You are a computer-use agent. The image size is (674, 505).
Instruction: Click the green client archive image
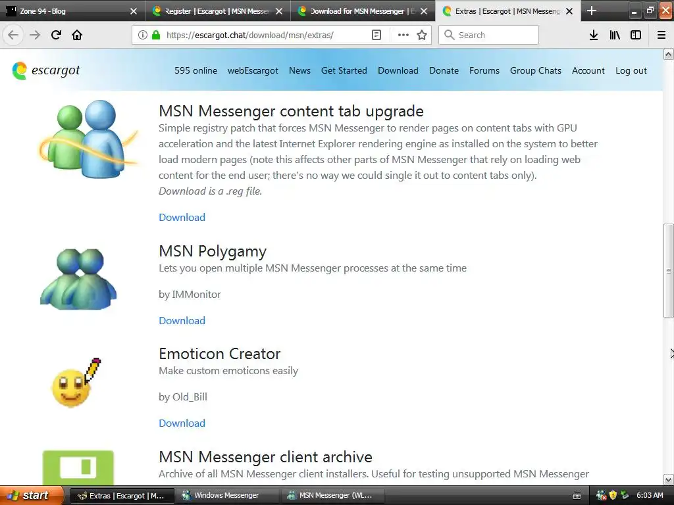click(78, 468)
